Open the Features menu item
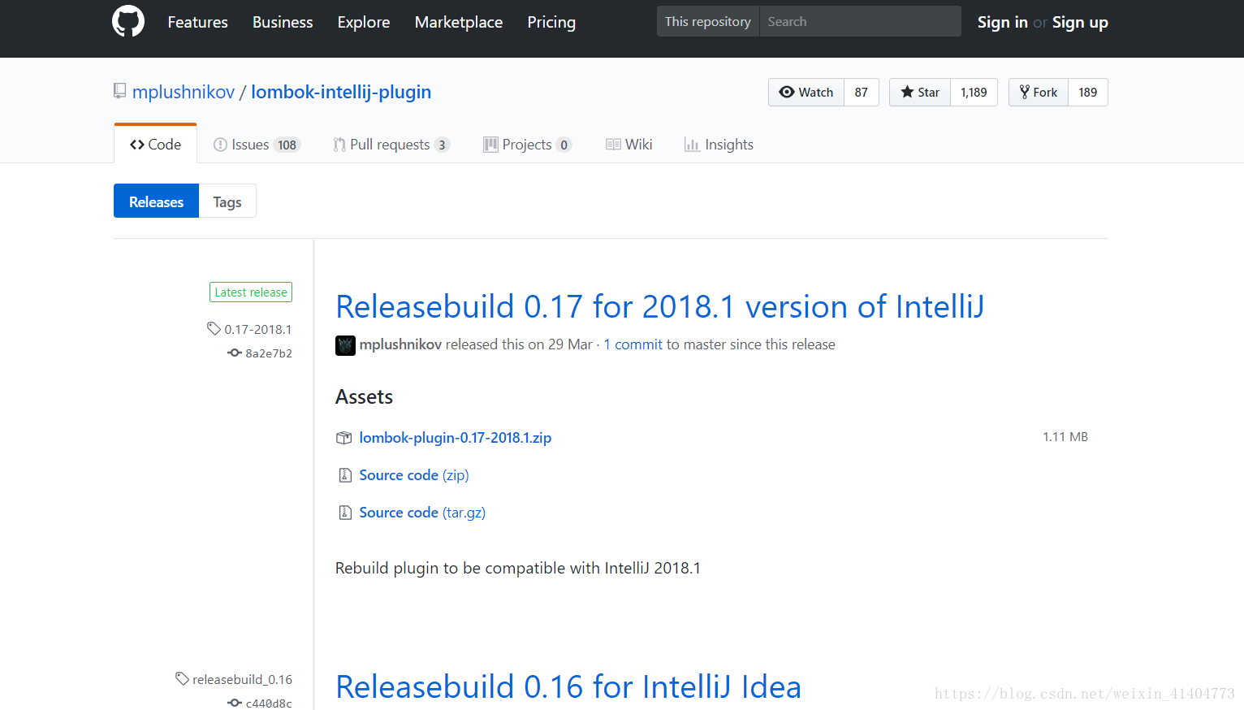Image resolution: width=1244 pixels, height=710 pixels. pos(197,22)
